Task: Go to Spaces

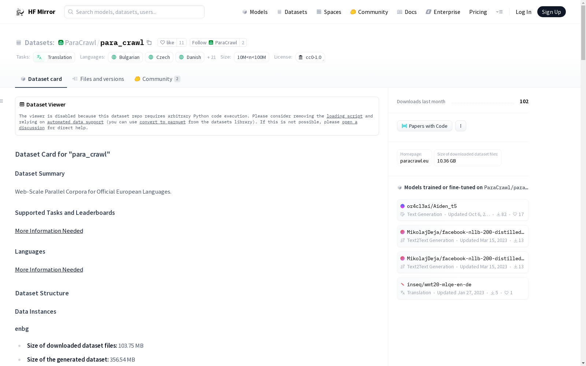Action: tap(329, 12)
